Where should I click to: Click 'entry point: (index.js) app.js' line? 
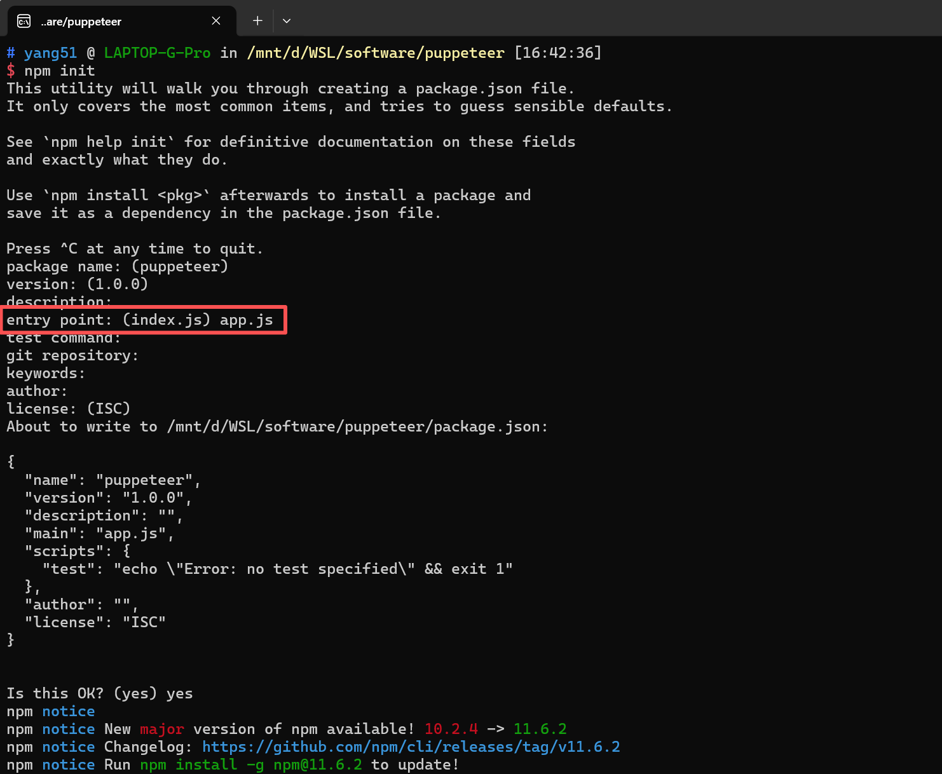pyautogui.click(x=140, y=320)
